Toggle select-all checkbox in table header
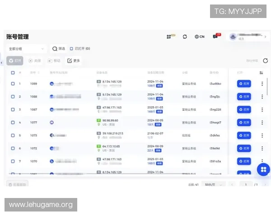Screen dimensions: 271x216 [x=13, y=73]
